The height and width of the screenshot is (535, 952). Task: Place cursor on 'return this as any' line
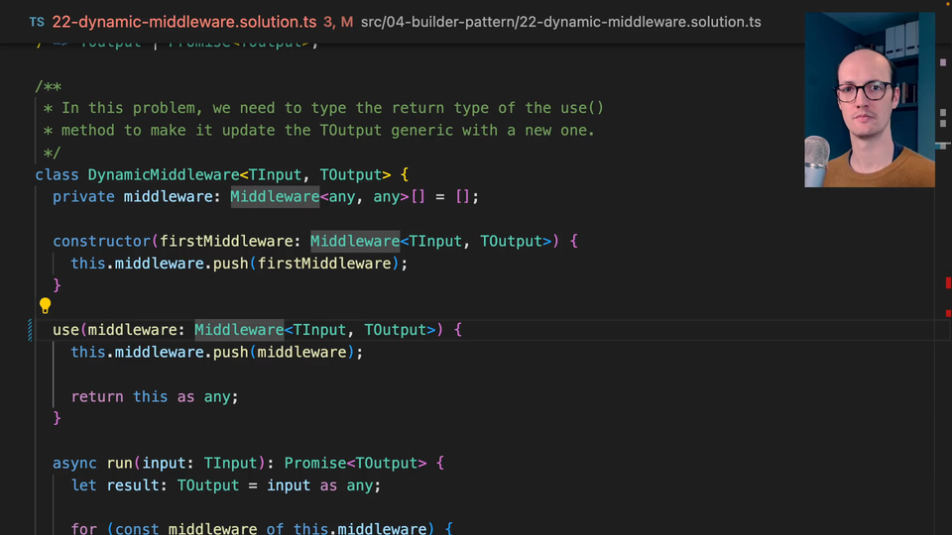[x=155, y=396]
